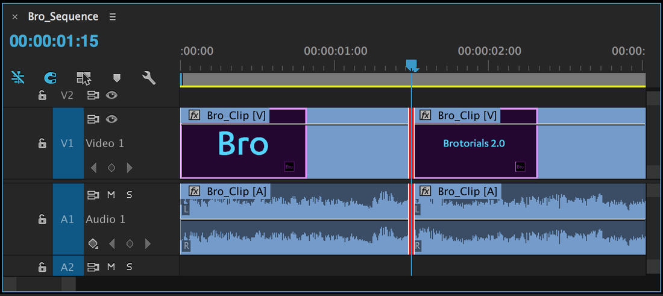
Task: Solo the A1 audio track
Action: point(130,195)
